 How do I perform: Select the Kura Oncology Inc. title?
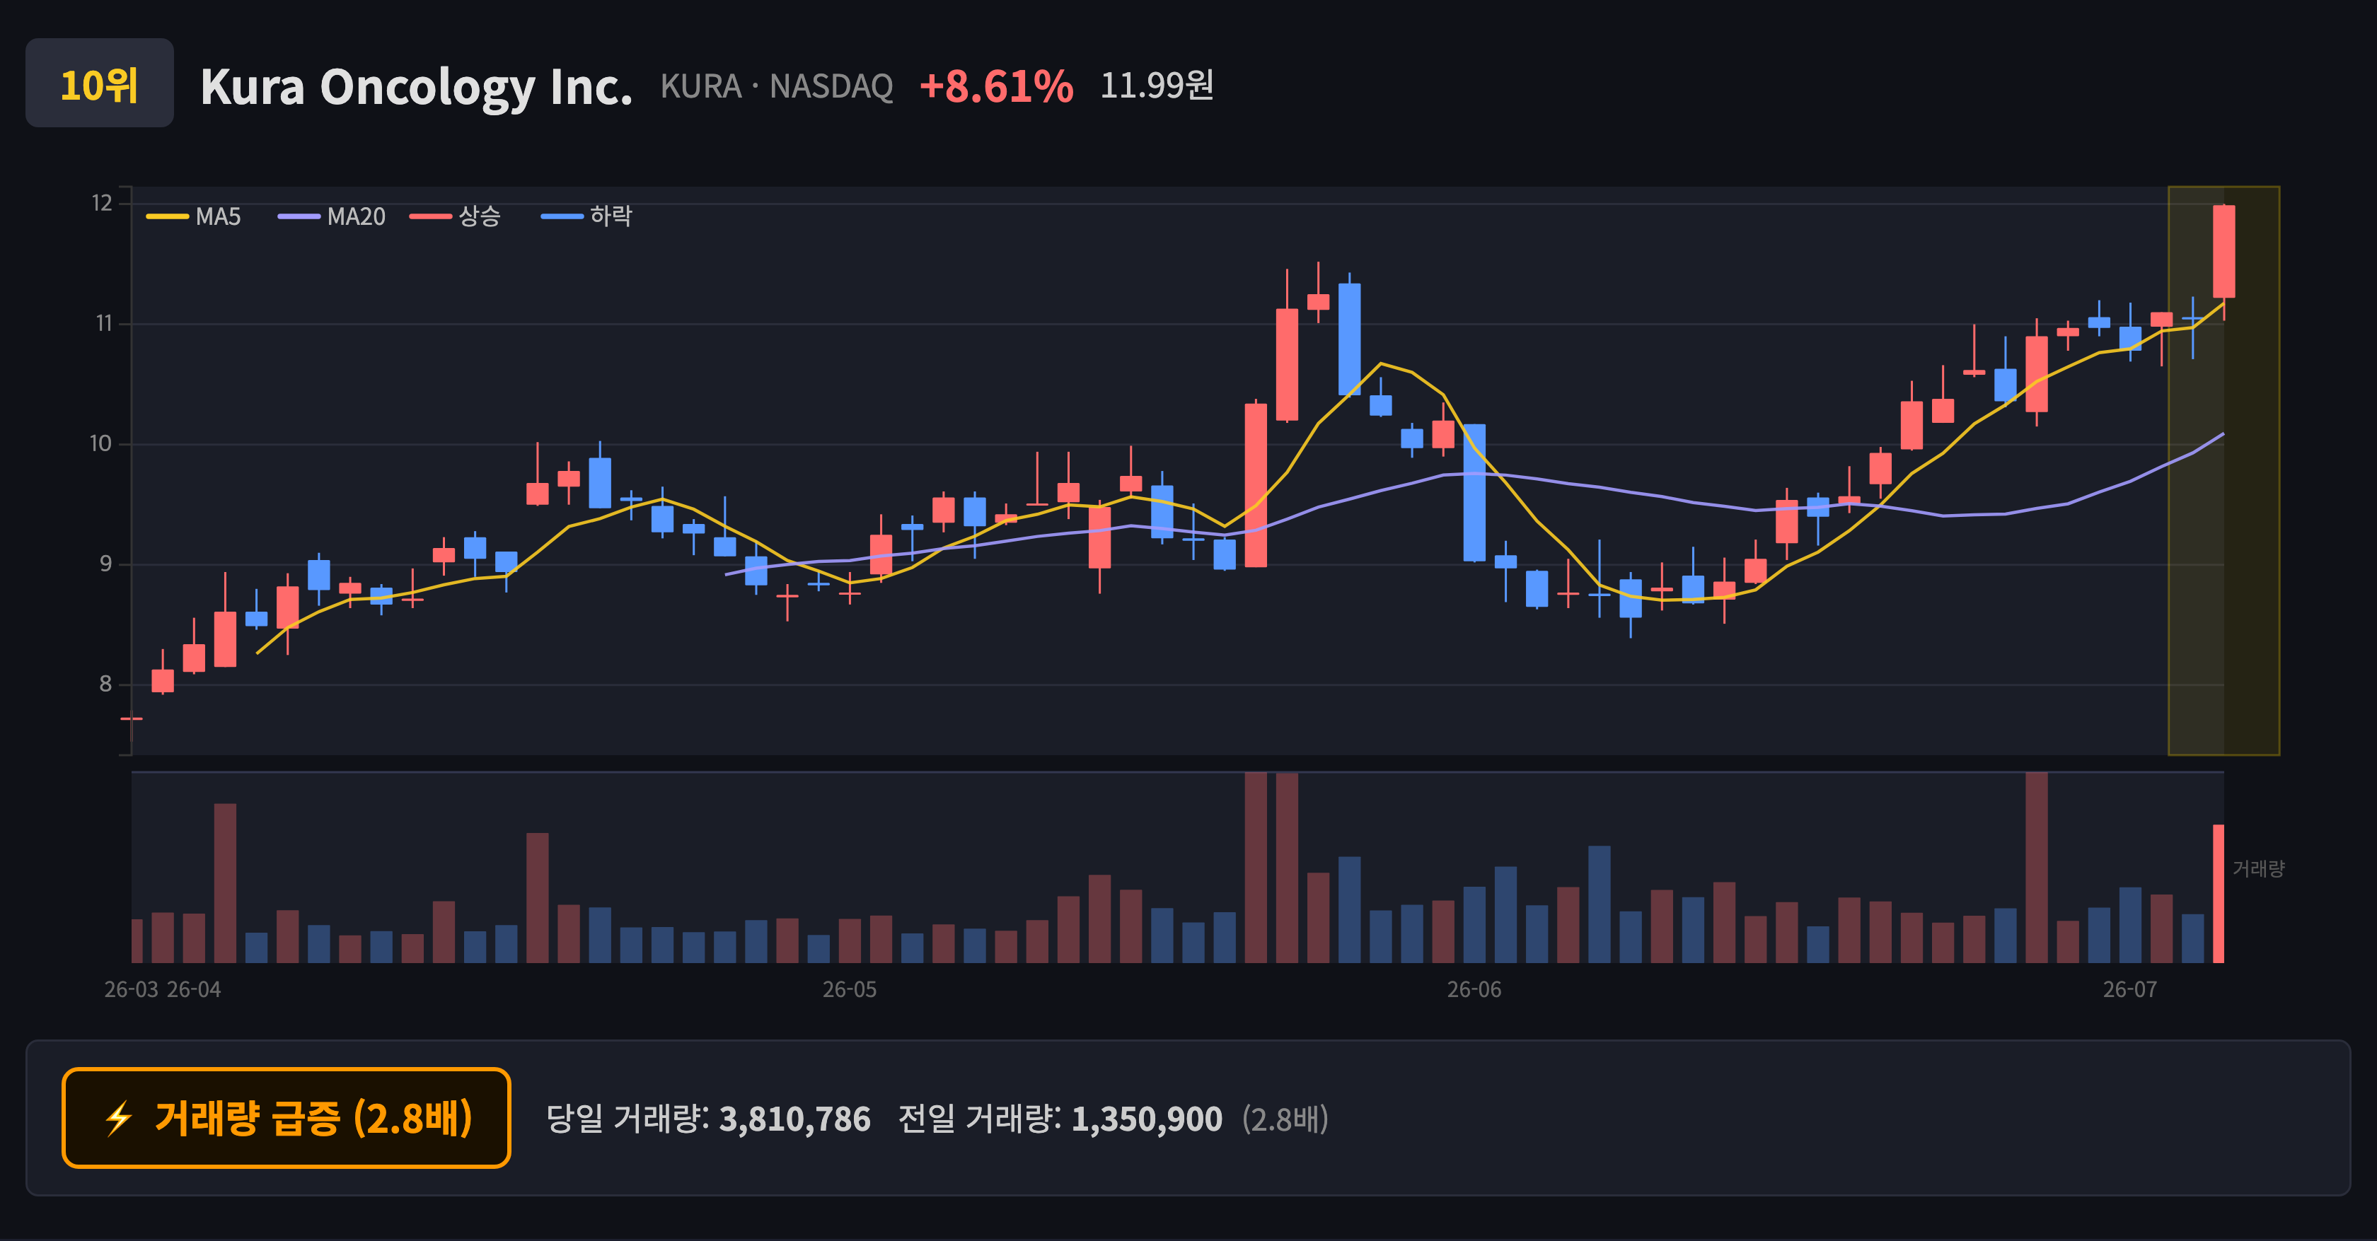[416, 87]
